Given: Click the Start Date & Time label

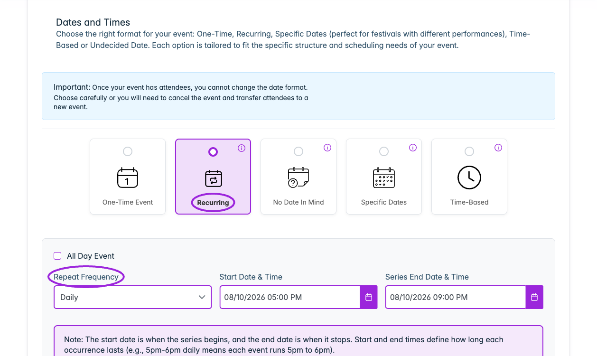Looking at the screenshot, I should click(251, 277).
